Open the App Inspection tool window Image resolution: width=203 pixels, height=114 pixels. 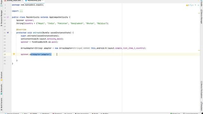click(x=82, y=113)
